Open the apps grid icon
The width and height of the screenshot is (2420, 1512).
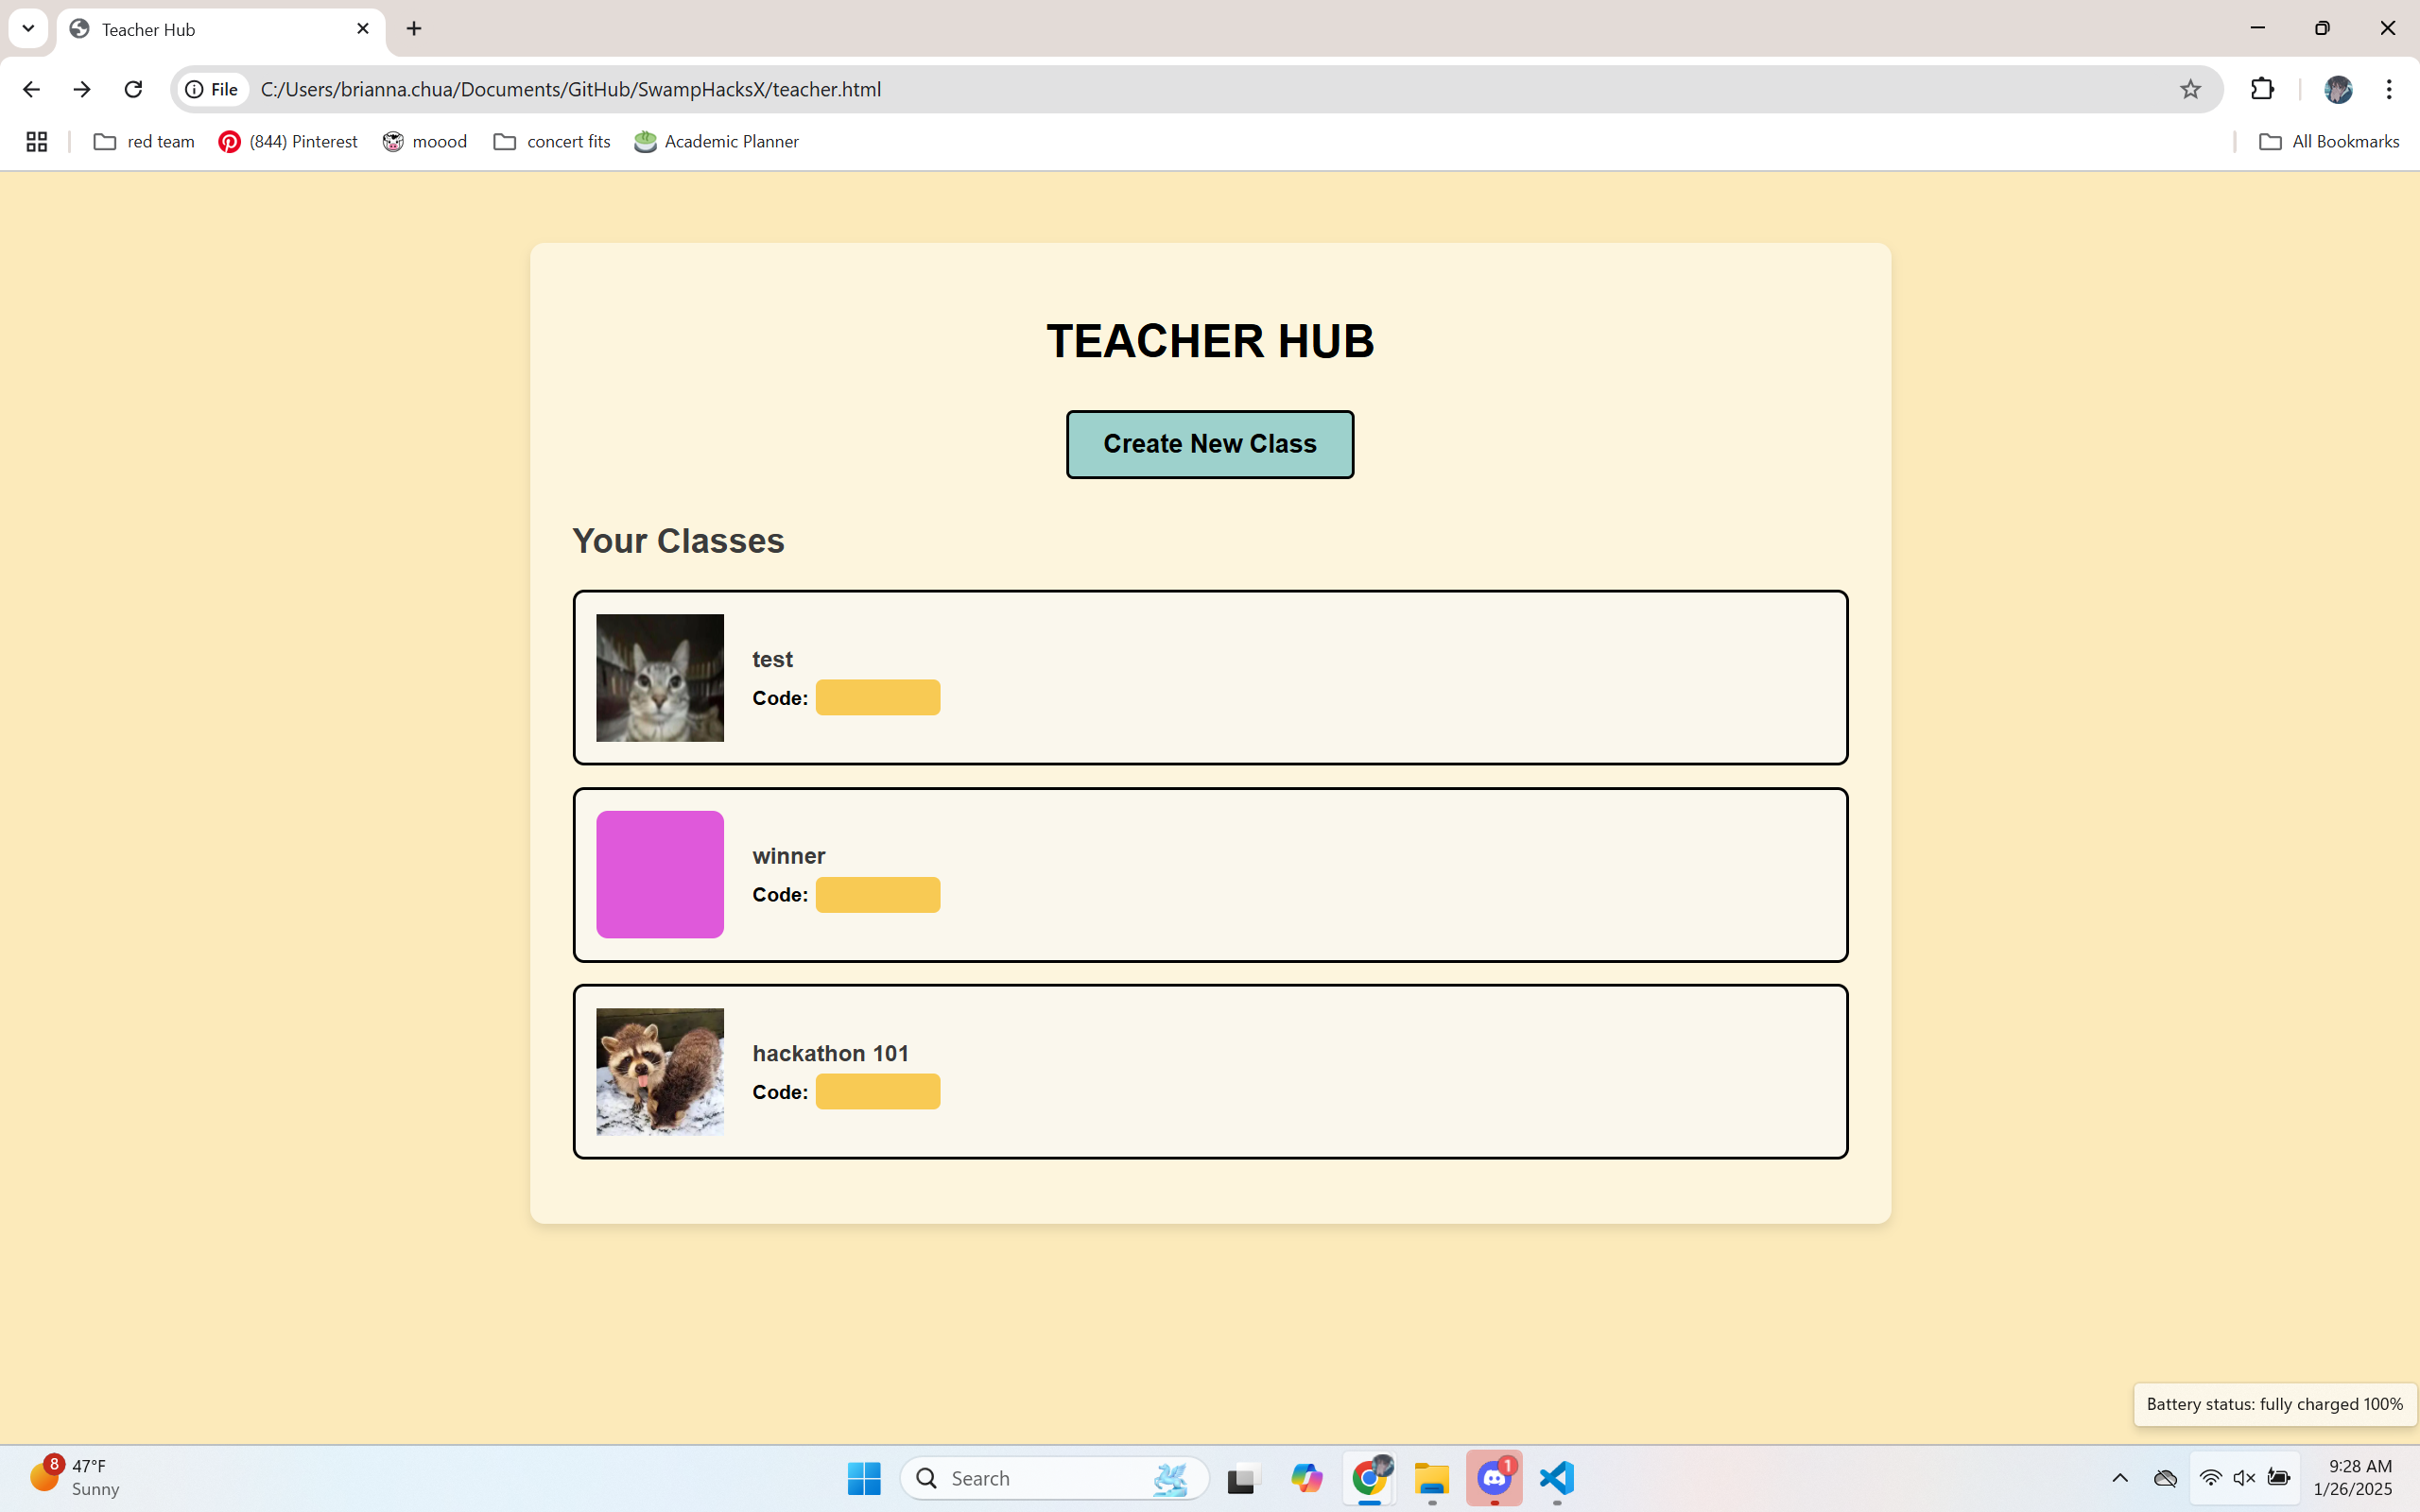37,142
